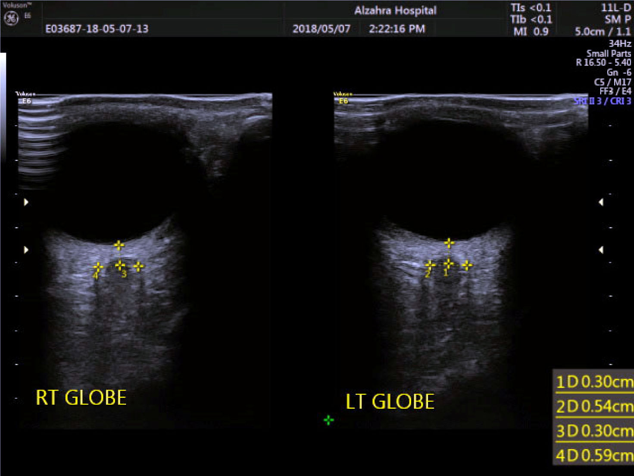Viewport: 634px width, 476px height.
Task: Click measurement result 1 D 0.30cm
Action: point(594,382)
